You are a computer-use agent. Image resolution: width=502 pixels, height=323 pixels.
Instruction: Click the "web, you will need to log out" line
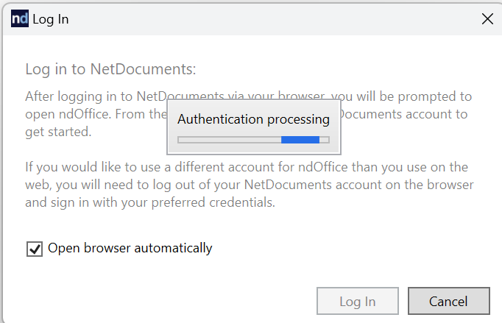pyautogui.click(x=250, y=185)
